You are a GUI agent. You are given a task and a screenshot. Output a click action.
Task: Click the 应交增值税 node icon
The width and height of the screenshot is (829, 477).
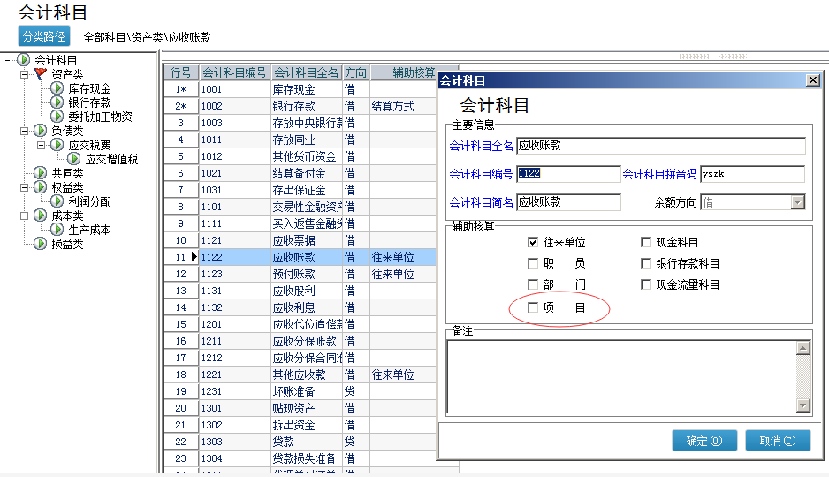(74, 158)
